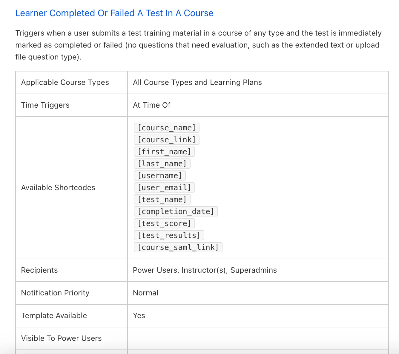Screen dimensions: 399x354
Task: Select the [course_link] shortcode tag
Action: [166, 140]
